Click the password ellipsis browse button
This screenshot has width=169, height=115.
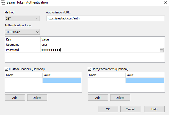pos(162,50)
